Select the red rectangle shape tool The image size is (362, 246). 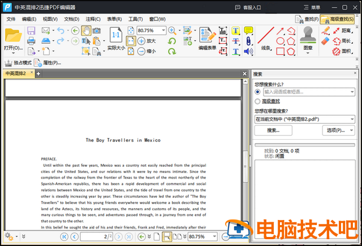click(x=281, y=51)
